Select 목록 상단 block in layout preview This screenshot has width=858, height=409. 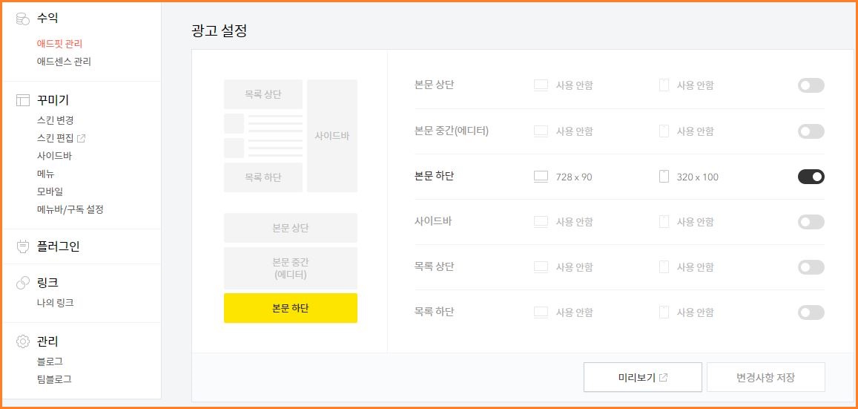263,94
